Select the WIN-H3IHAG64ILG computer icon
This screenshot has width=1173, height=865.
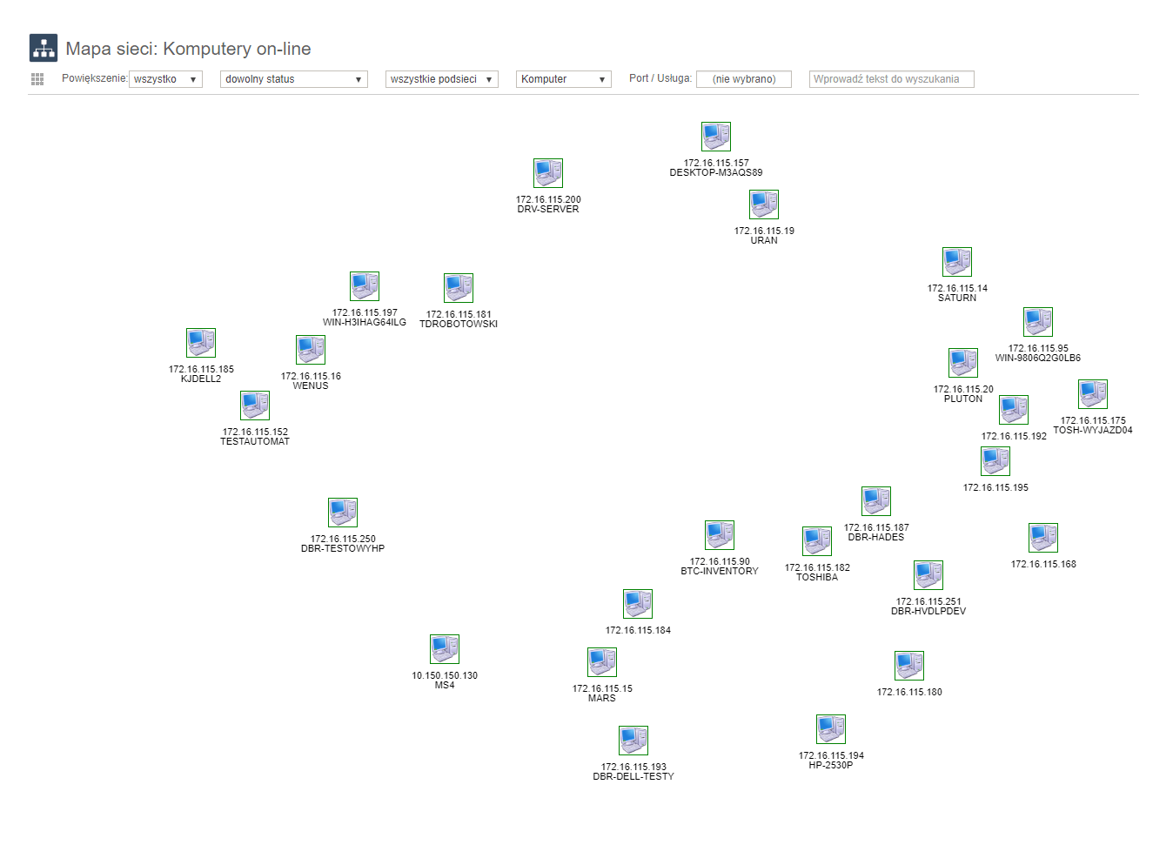pyautogui.click(x=365, y=286)
